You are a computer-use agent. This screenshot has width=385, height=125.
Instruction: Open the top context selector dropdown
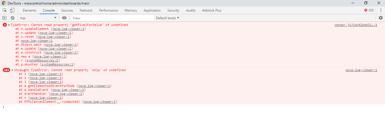(38, 18)
